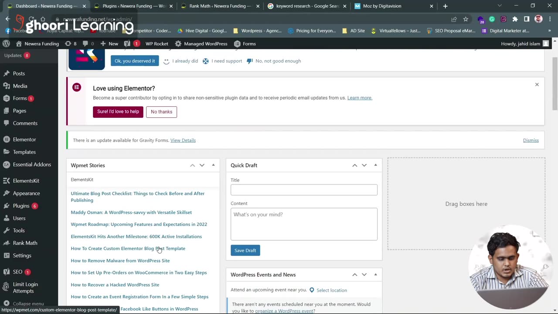Focus the Quick Draft Content textarea

click(x=304, y=224)
